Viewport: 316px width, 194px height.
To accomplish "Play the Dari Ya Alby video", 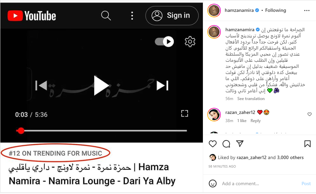I will point(101,85).
